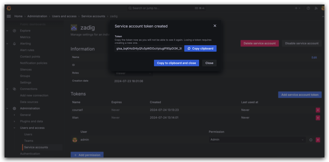Open the Admin permission dropdown
The image size is (329, 162).
(257, 140)
